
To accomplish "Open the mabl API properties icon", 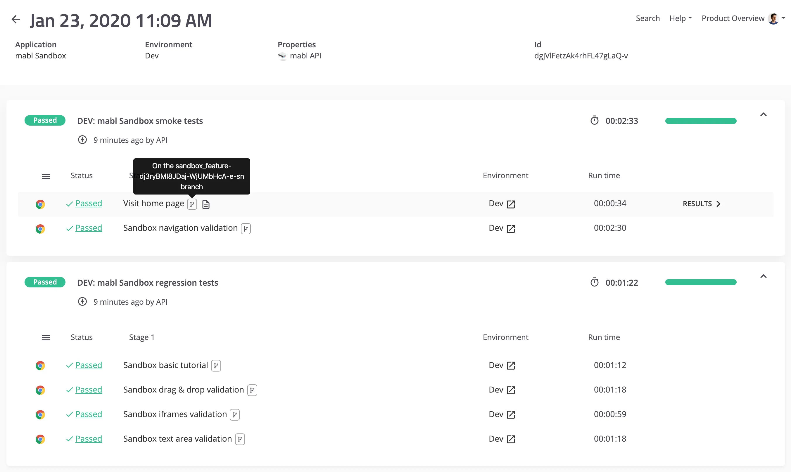I will pyautogui.click(x=283, y=56).
